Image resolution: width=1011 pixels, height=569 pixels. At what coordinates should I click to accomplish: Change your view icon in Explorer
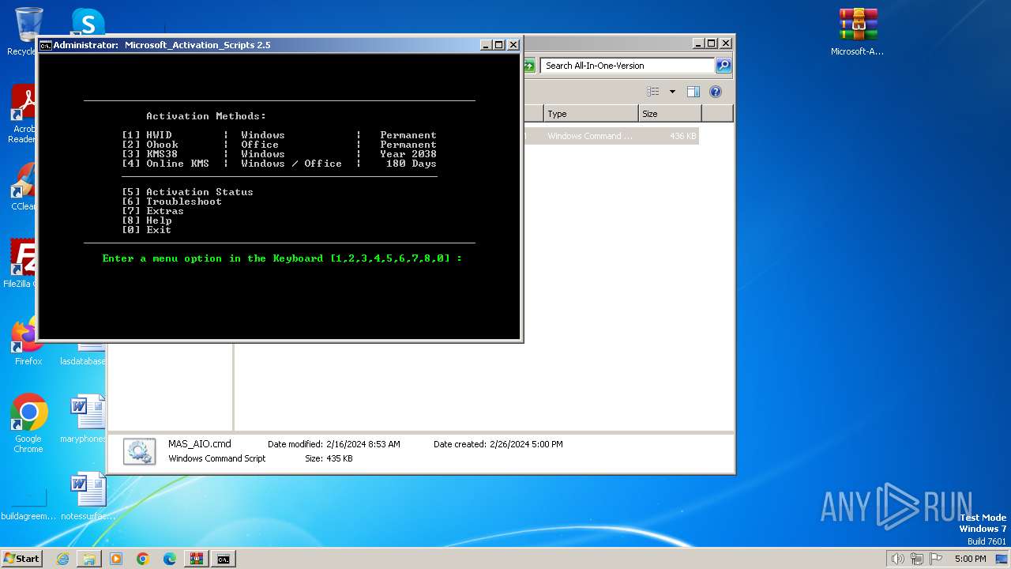tap(652, 92)
